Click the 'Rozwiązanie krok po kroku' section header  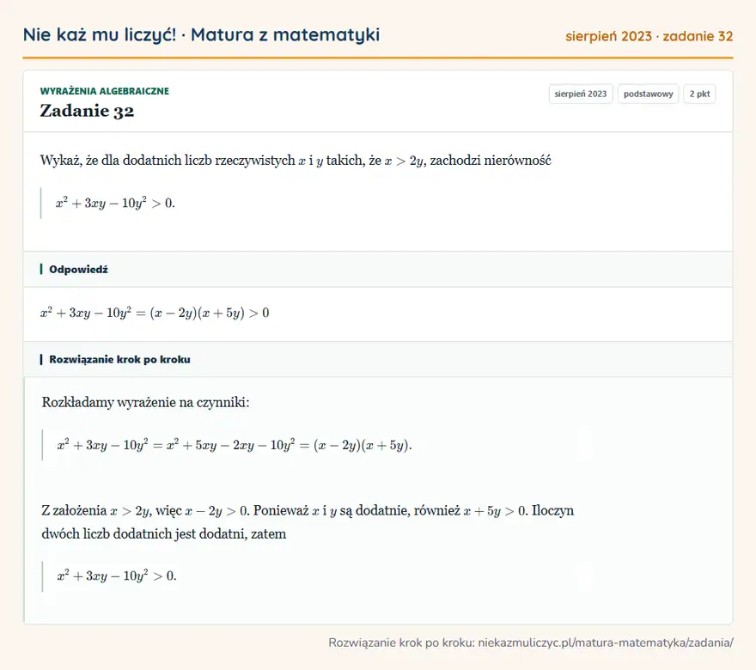(119, 360)
